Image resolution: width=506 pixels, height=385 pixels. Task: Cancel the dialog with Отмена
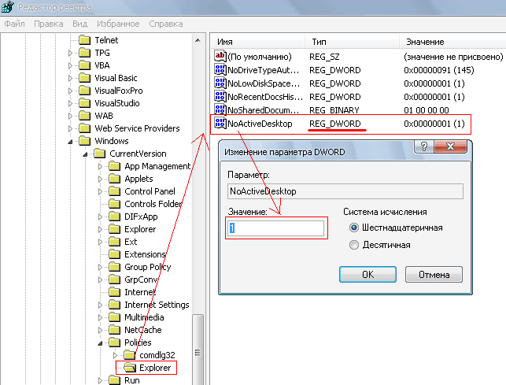coord(434,275)
